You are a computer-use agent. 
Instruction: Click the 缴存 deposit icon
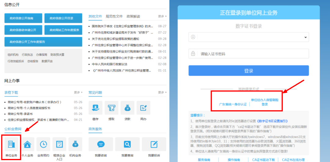96,108
